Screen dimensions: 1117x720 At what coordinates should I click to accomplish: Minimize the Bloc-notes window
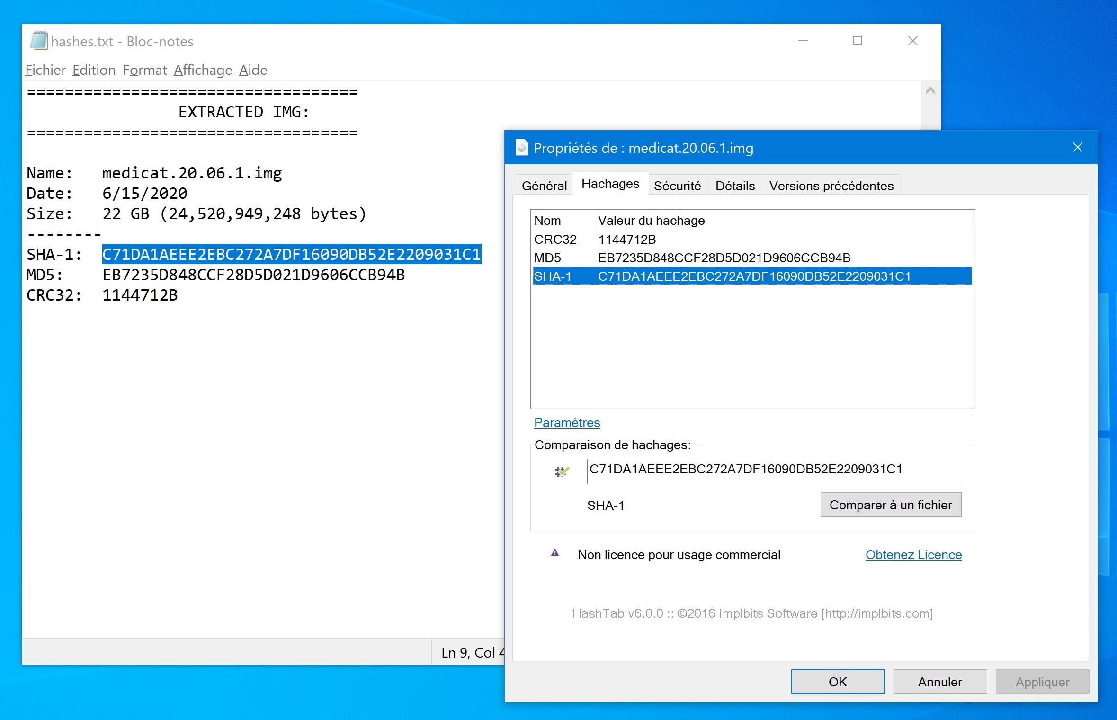(x=803, y=41)
